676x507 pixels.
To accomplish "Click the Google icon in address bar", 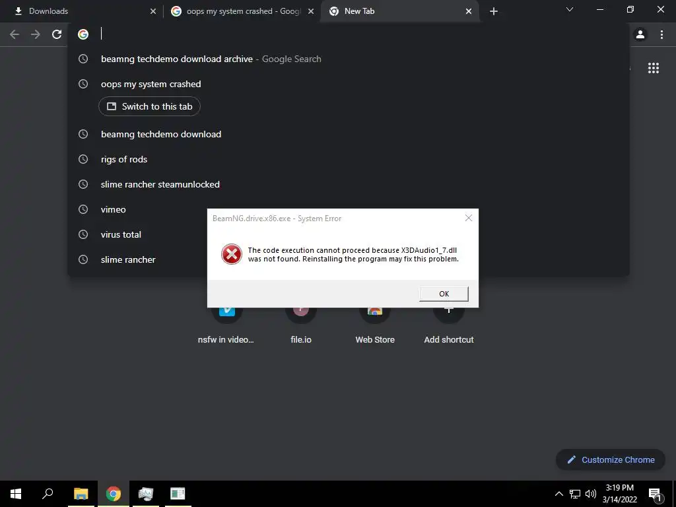I will tap(83, 34).
